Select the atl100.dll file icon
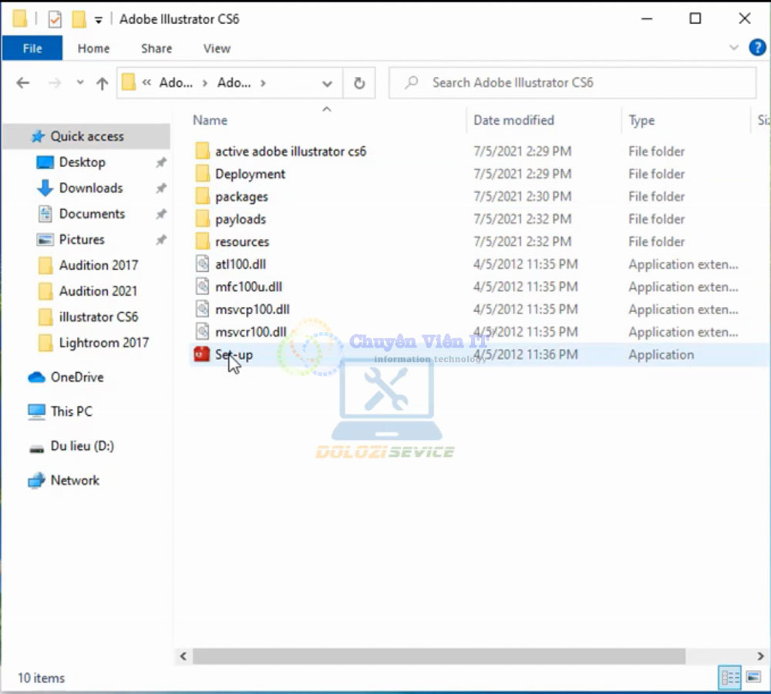 tap(202, 264)
